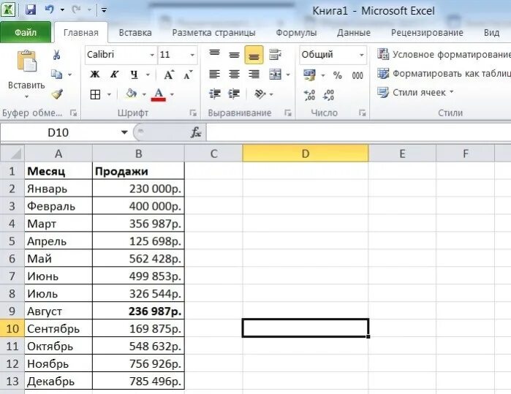Screen dimensions: 511x394
Task: Customize the quick access toolbar
Action: click(104, 10)
